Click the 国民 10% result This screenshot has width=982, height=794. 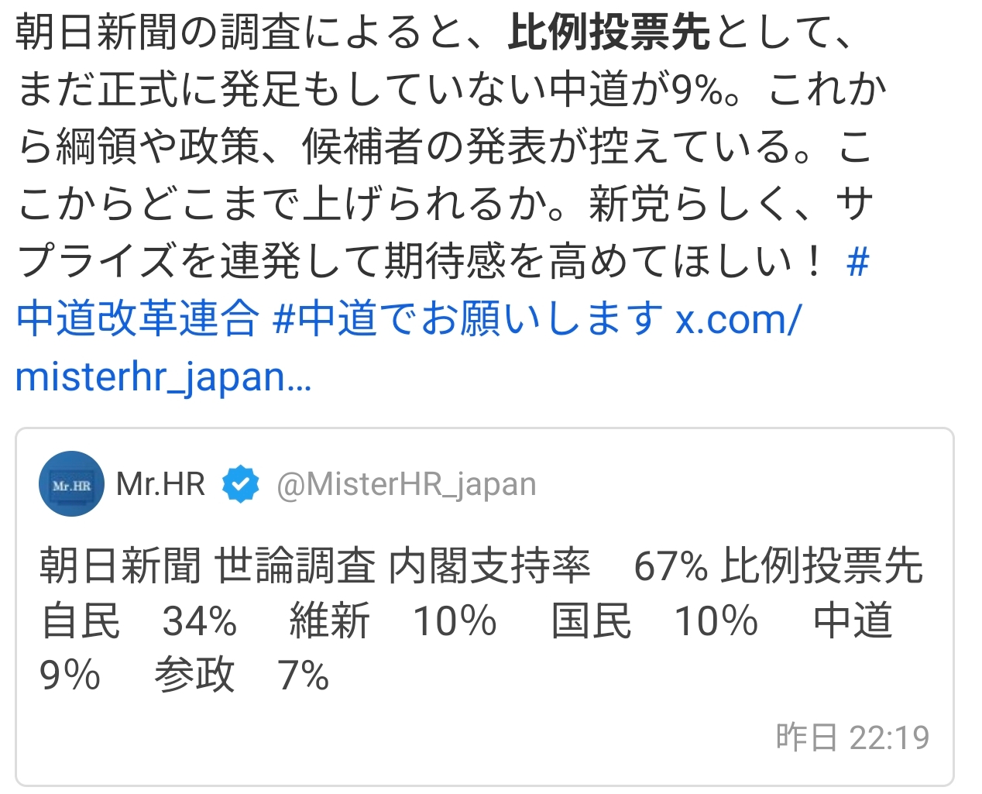click(x=654, y=621)
